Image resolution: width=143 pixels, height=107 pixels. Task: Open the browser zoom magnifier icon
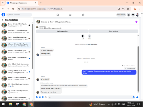[123, 9]
